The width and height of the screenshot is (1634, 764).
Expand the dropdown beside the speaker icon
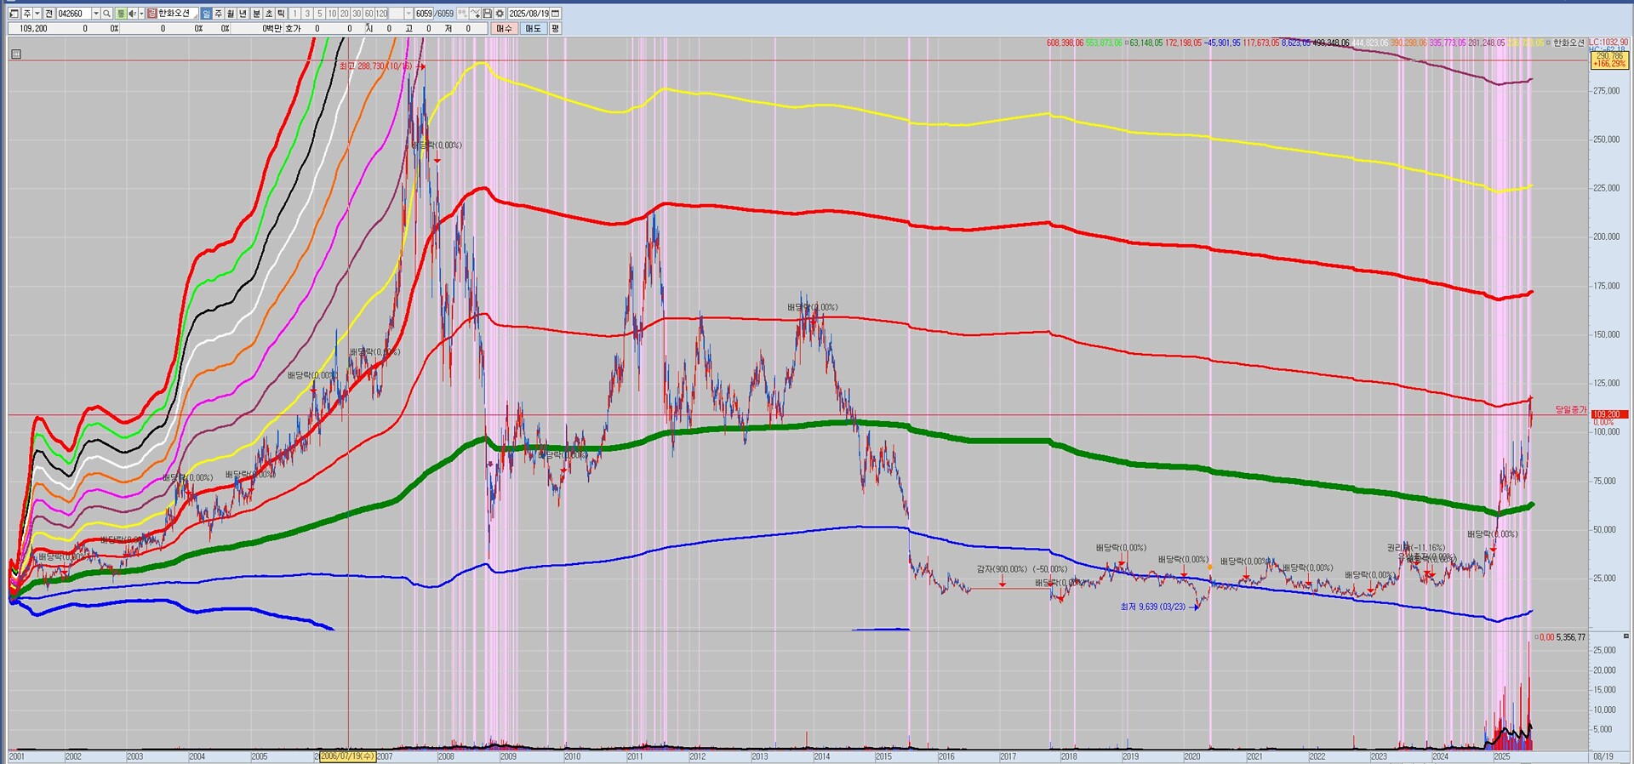[x=140, y=14]
